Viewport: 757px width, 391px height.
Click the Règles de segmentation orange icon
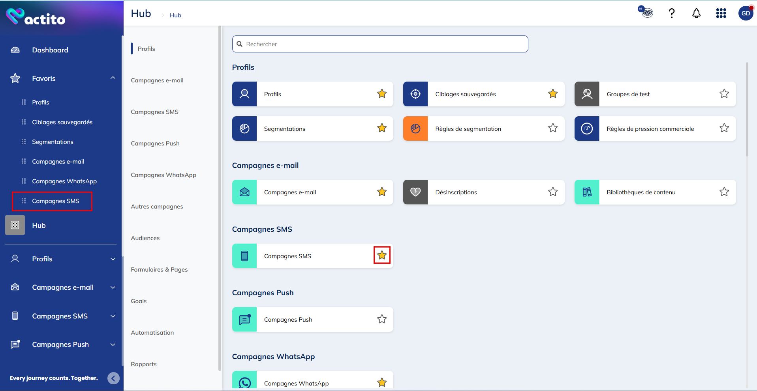tap(415, 128)
